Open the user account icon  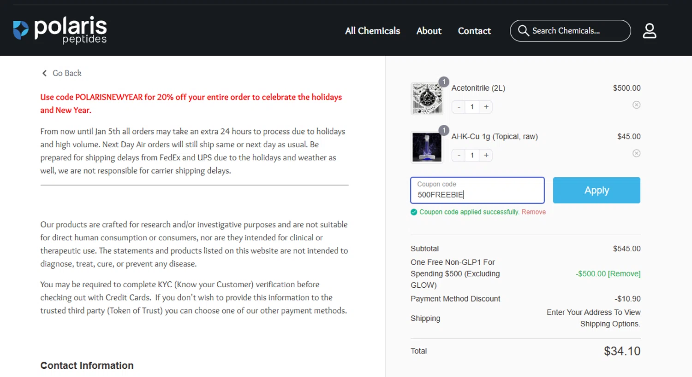[x=650, y=31]
